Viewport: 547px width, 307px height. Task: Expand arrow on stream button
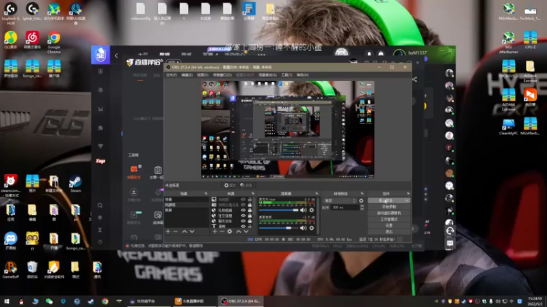click(407, 201)
